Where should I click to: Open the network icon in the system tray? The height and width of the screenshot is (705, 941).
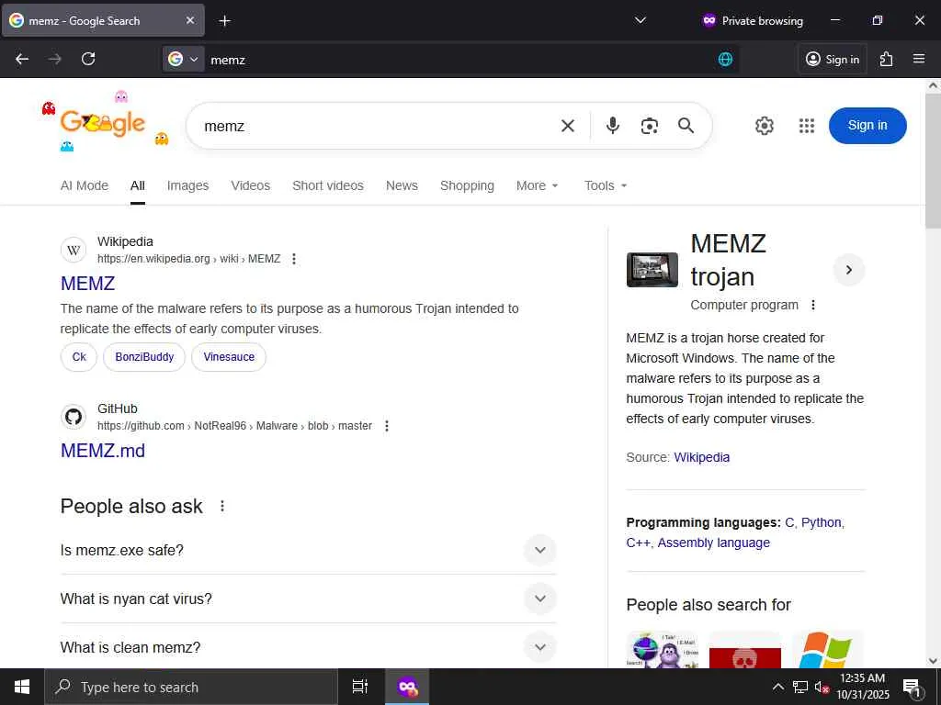pos(800,687)
